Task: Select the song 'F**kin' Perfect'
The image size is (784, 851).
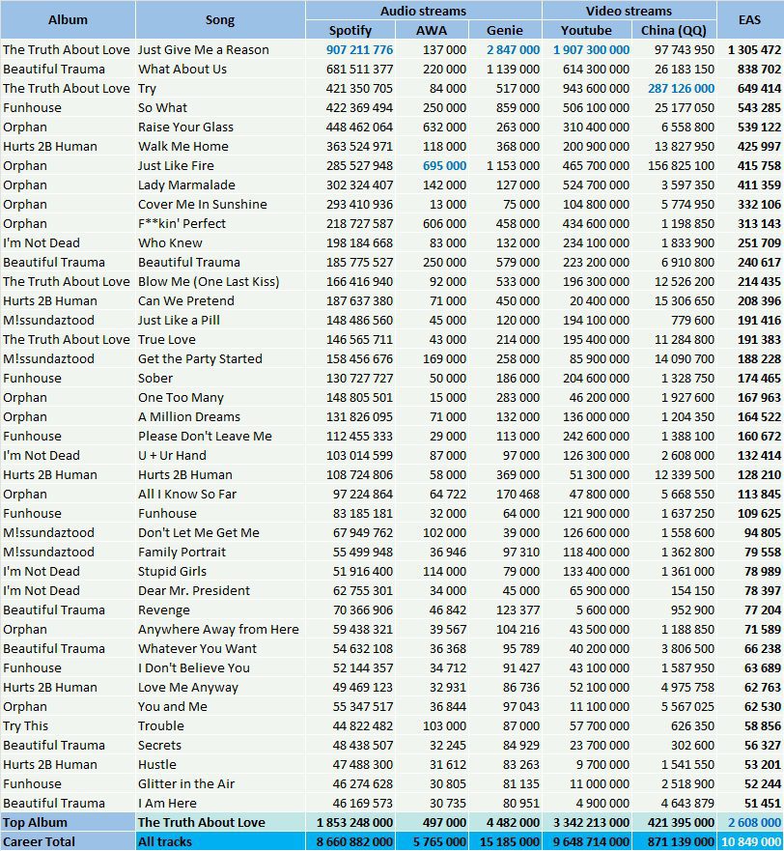Action: [x=182, y=223]
